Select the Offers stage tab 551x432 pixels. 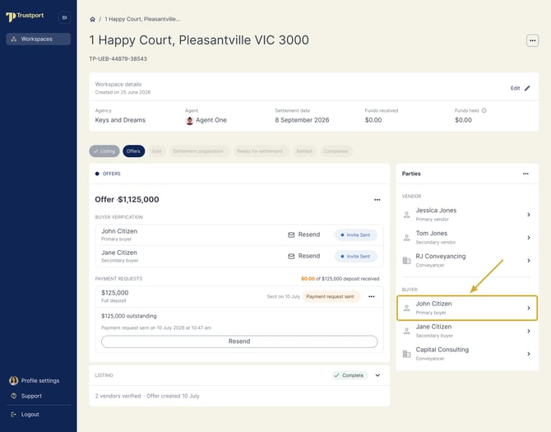[x=133, y=151]
